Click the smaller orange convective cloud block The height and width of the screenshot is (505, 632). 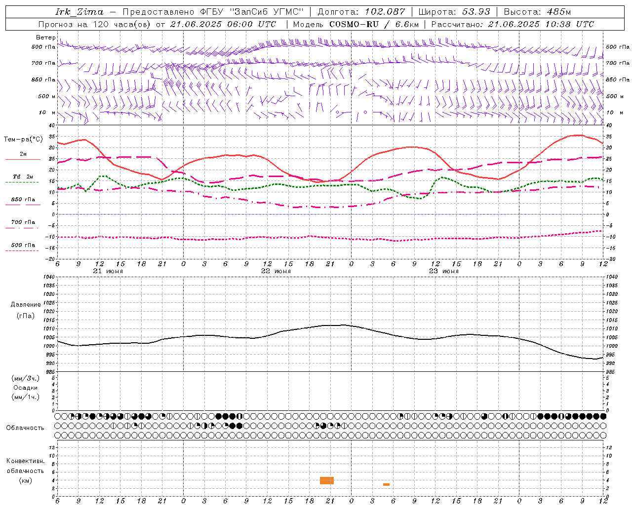pos(386,484)
